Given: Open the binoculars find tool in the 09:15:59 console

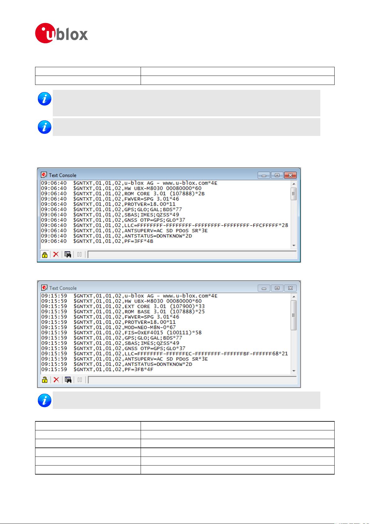Looking at the screenshot, I should point(68,380).
